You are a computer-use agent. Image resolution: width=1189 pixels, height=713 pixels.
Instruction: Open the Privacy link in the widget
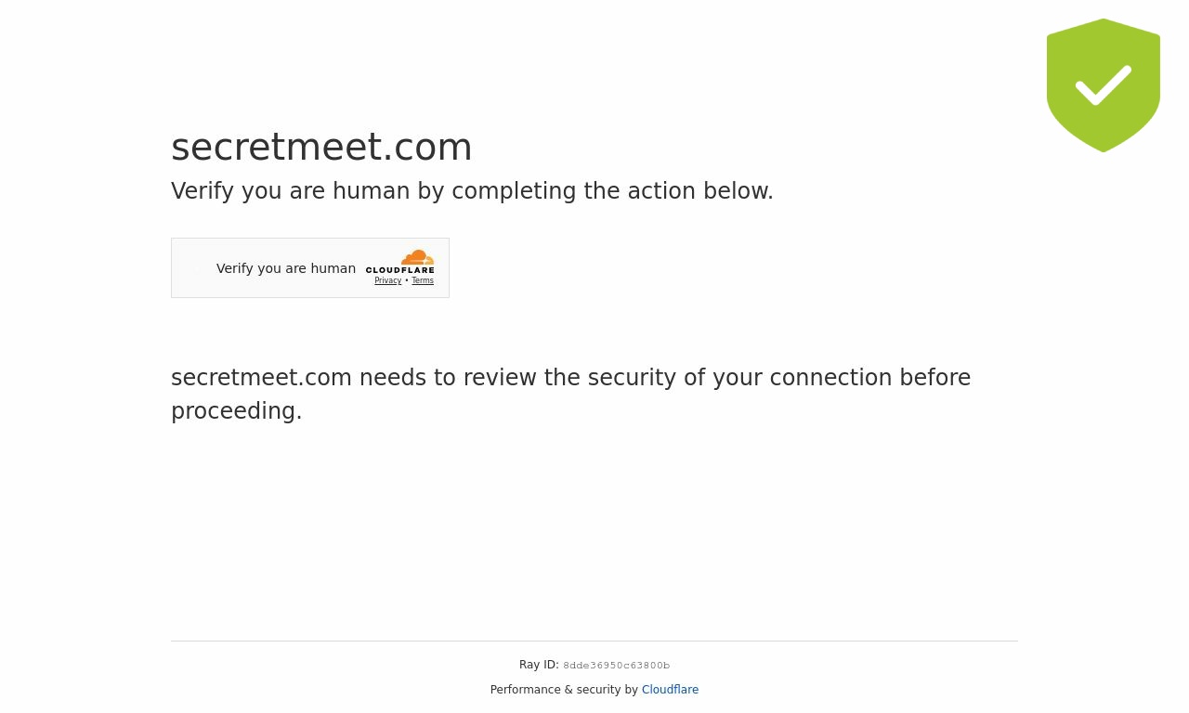(387, 280)
